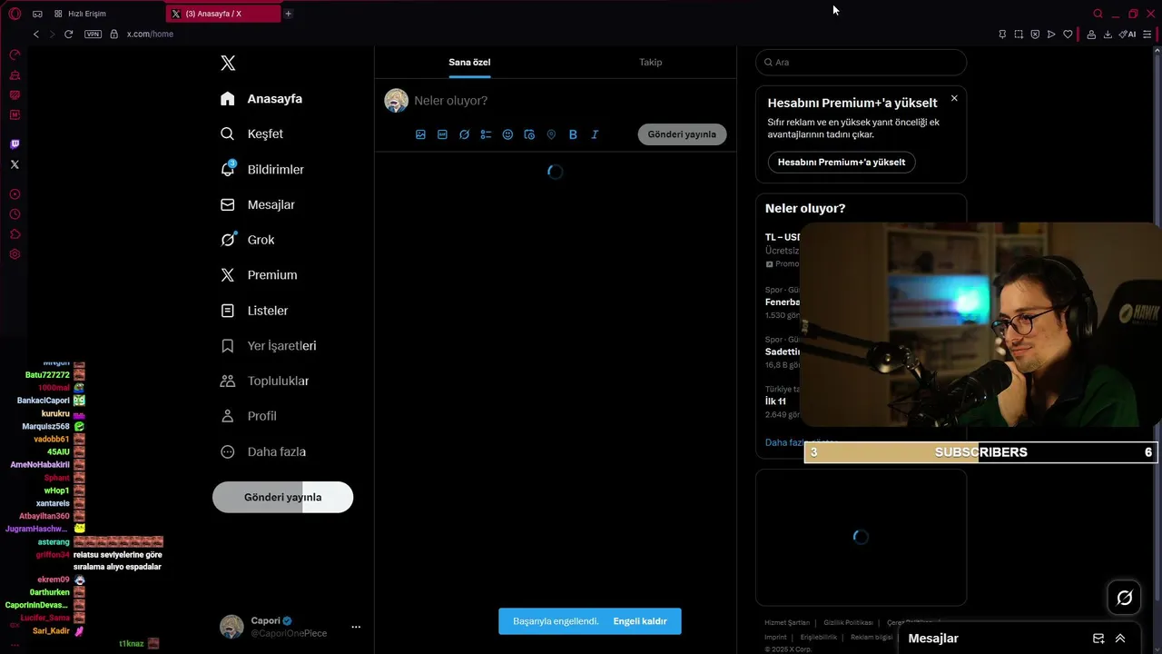1162x654 pixels.
Task: Schedule the post with calendar icon
Action: point(529,134)
